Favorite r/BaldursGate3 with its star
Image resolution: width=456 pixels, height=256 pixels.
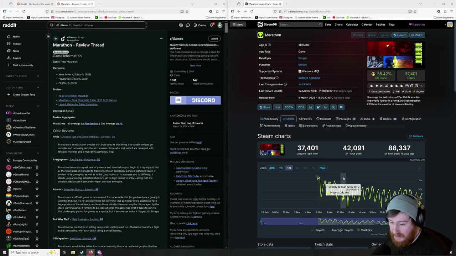tap(37, 239)
